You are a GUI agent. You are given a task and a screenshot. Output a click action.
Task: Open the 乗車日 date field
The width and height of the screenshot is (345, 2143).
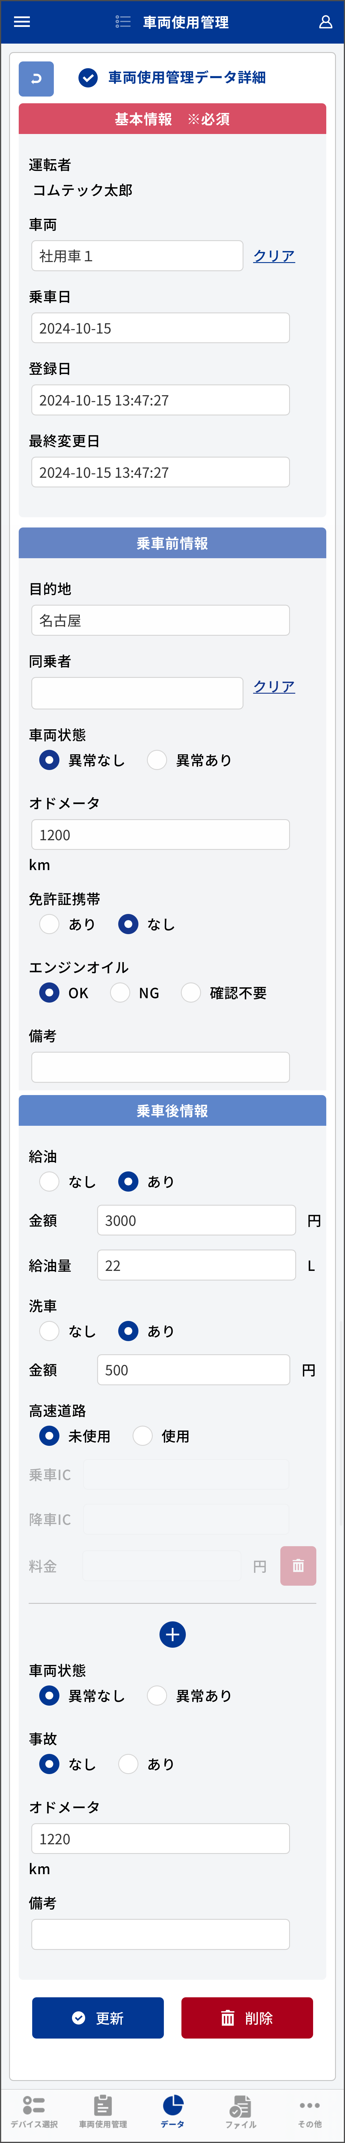coord(160,328)
